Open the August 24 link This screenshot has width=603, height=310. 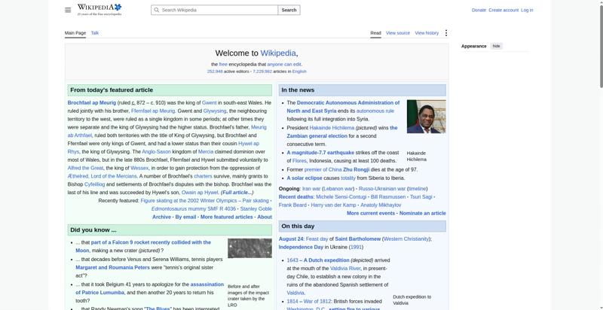(x=291, y=239)
